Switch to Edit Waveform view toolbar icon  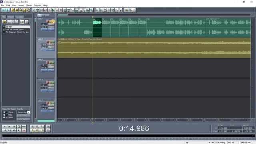pos(5,10)
